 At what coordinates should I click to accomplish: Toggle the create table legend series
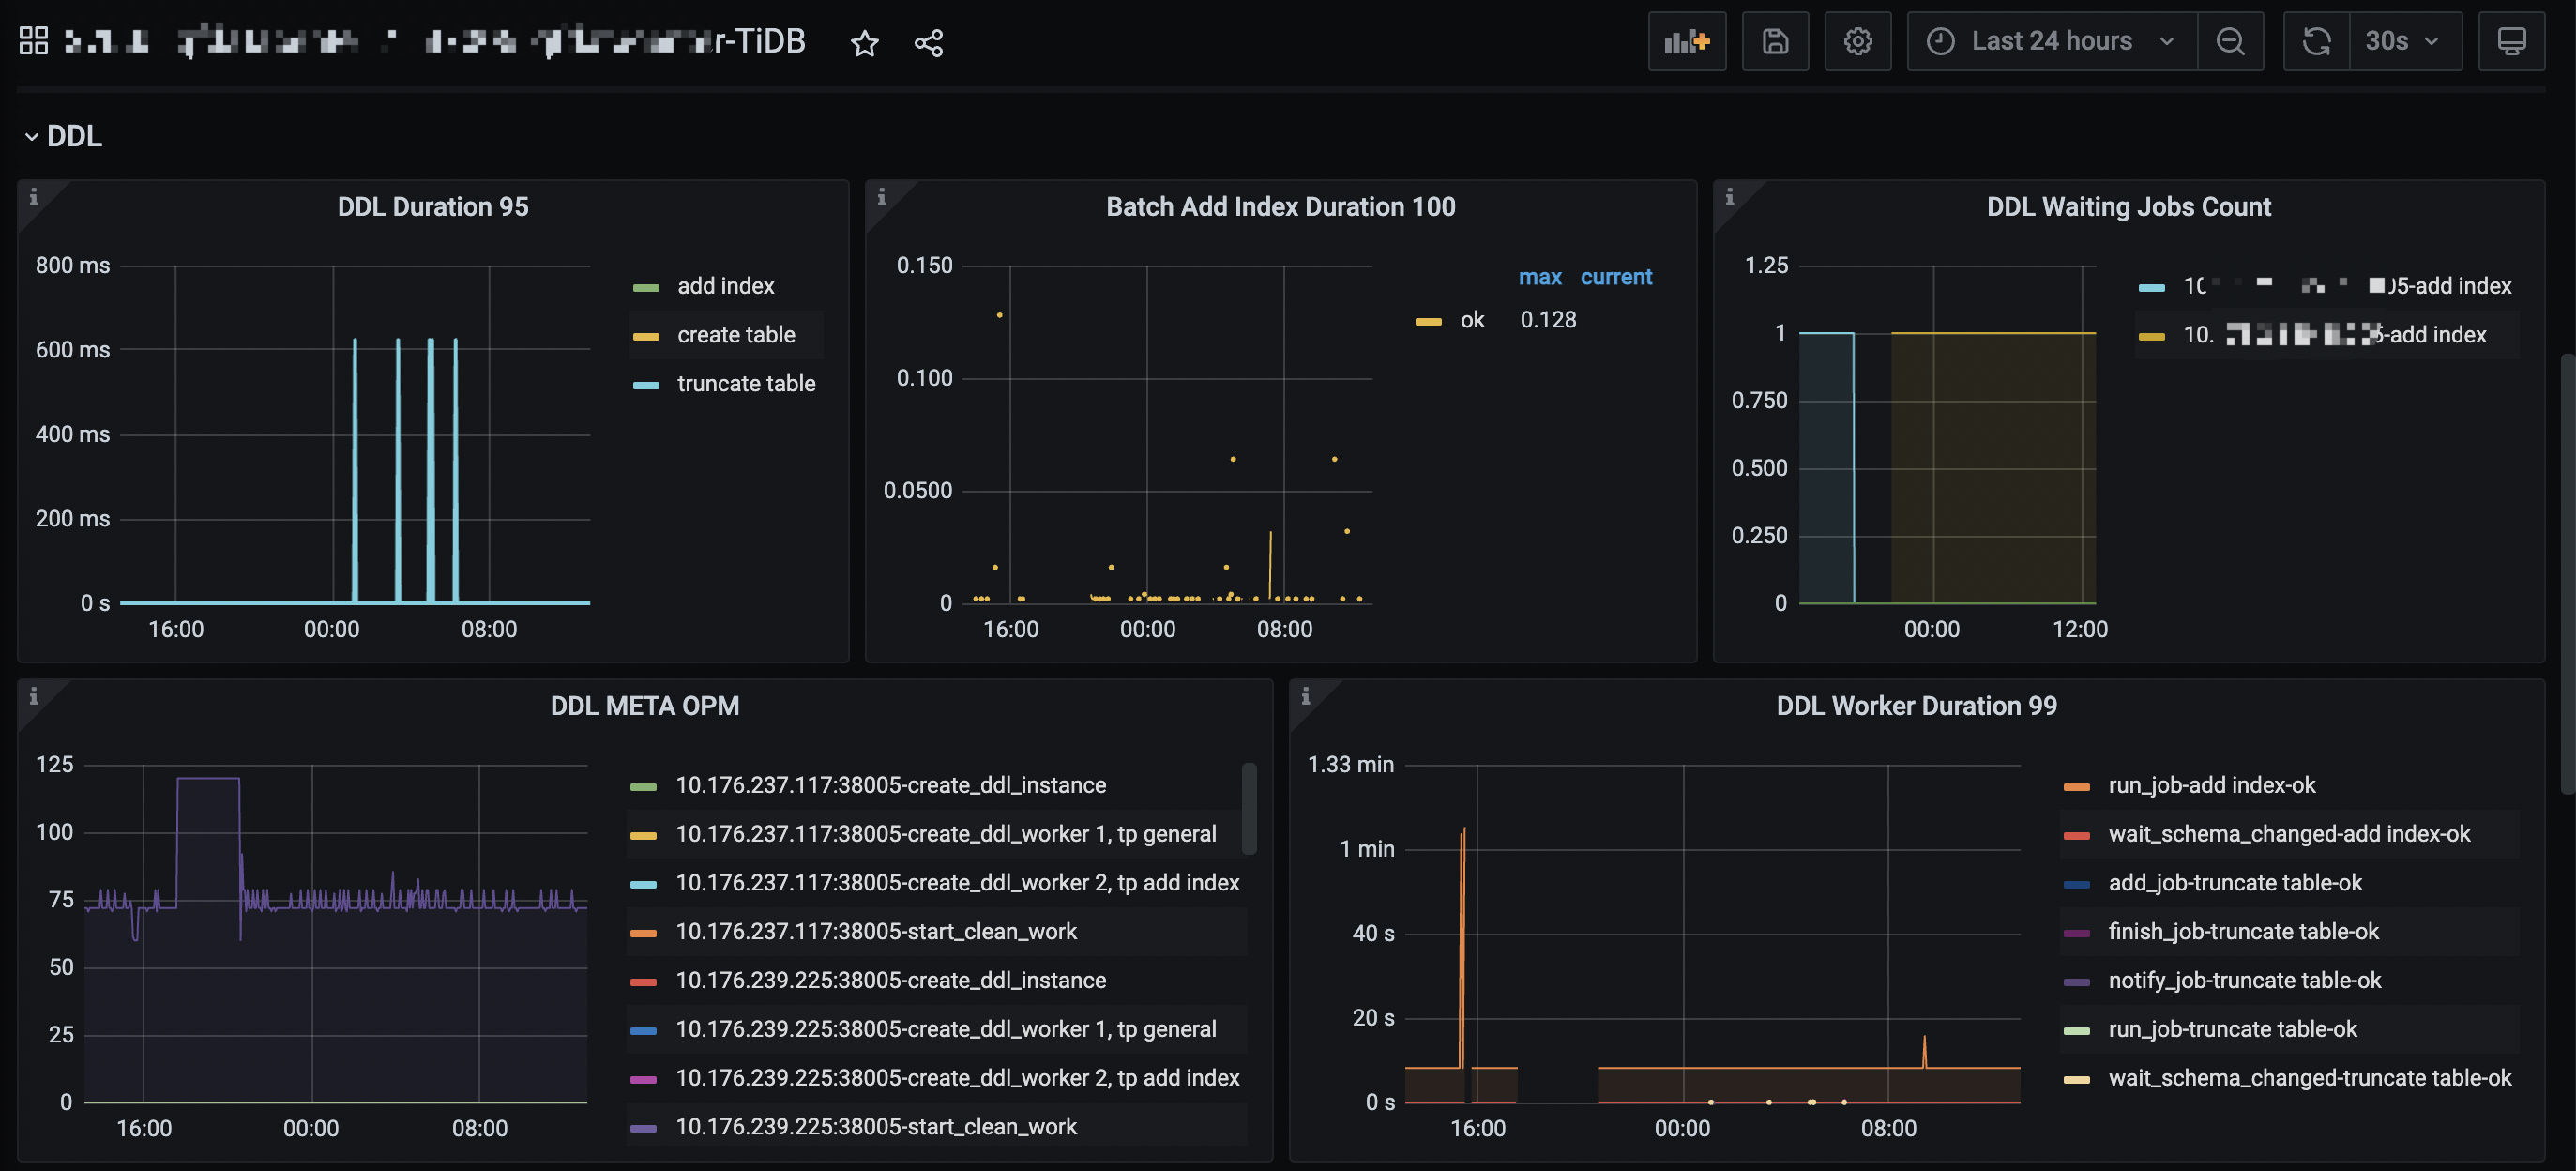pyautogui.click(x=735, y=335)
